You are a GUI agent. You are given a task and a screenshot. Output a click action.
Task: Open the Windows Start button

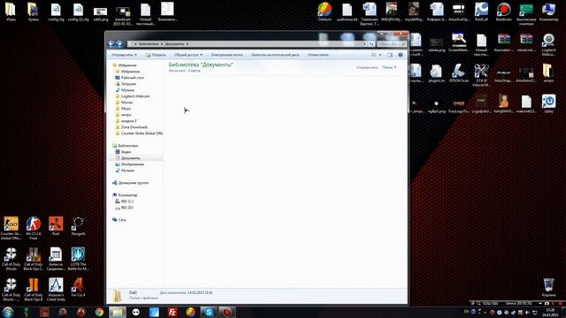[x=8, y=312]
